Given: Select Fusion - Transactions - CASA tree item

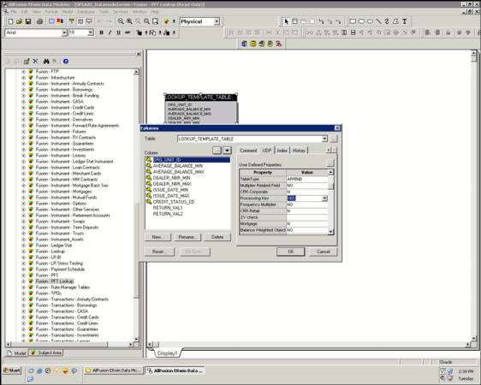Looking at the screenshot, I should [x=62, y=311].
